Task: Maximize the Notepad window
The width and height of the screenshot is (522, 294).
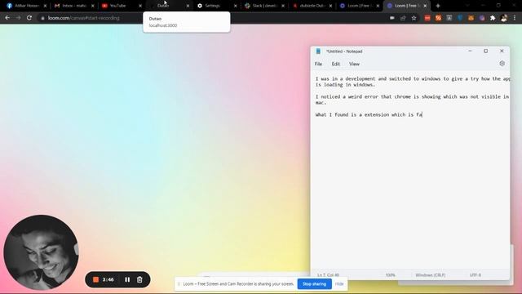Action: (x=486, y=51)
